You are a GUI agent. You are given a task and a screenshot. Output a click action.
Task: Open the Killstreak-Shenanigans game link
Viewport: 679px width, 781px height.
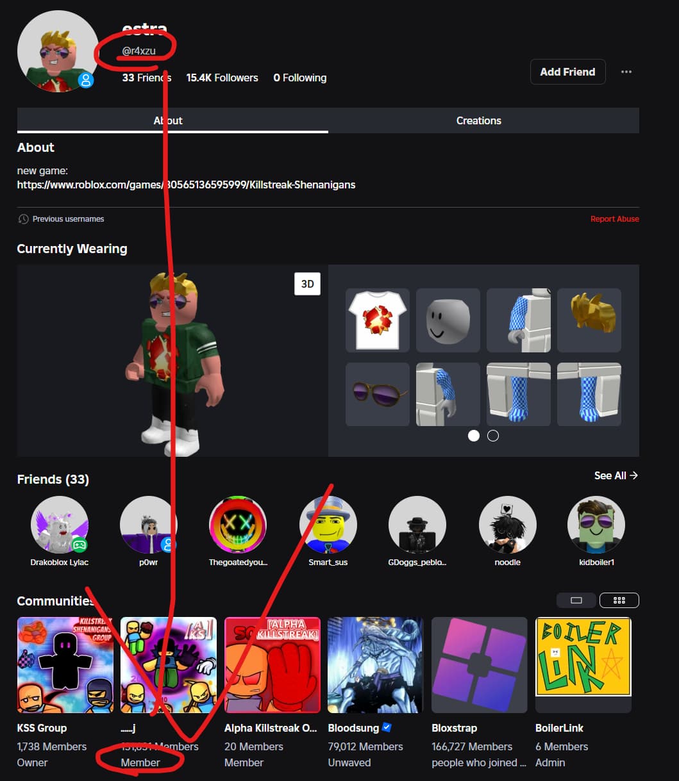click(186, 185)
